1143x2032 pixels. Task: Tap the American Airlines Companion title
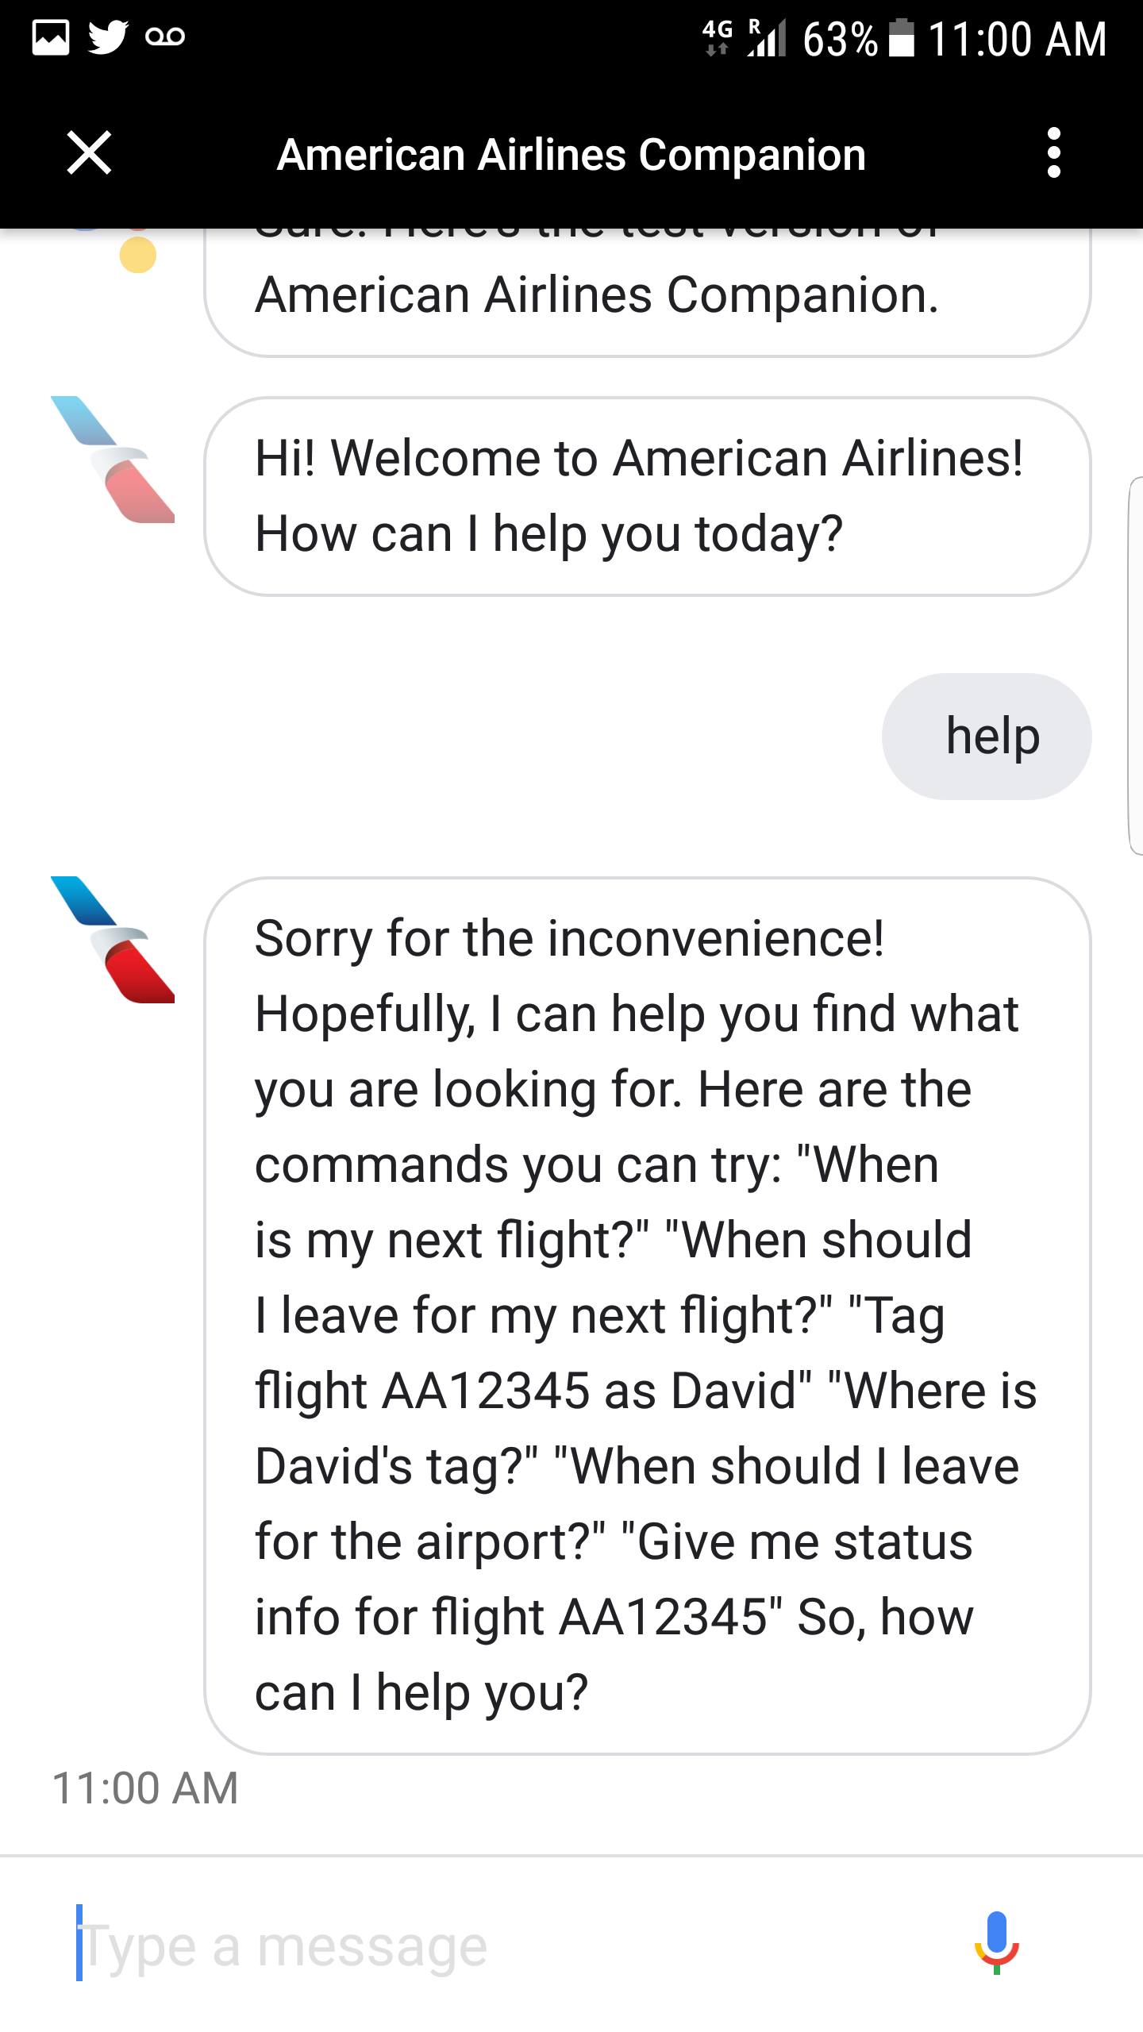click(x=571, y=156)
